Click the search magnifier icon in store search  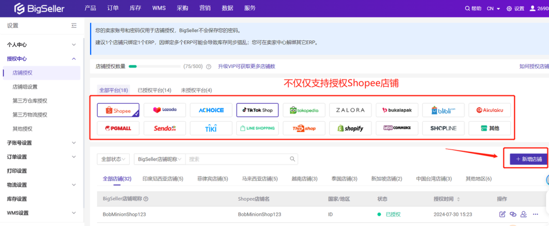(292, 159)
